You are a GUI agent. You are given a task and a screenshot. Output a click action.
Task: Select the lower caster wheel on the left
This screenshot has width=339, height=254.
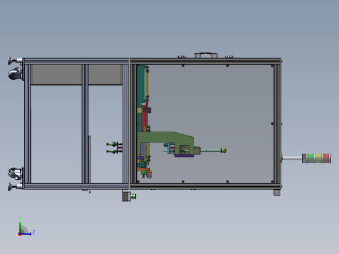pos(16,173)
